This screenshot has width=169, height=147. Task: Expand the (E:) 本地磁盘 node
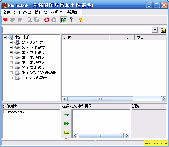point(11,58)
